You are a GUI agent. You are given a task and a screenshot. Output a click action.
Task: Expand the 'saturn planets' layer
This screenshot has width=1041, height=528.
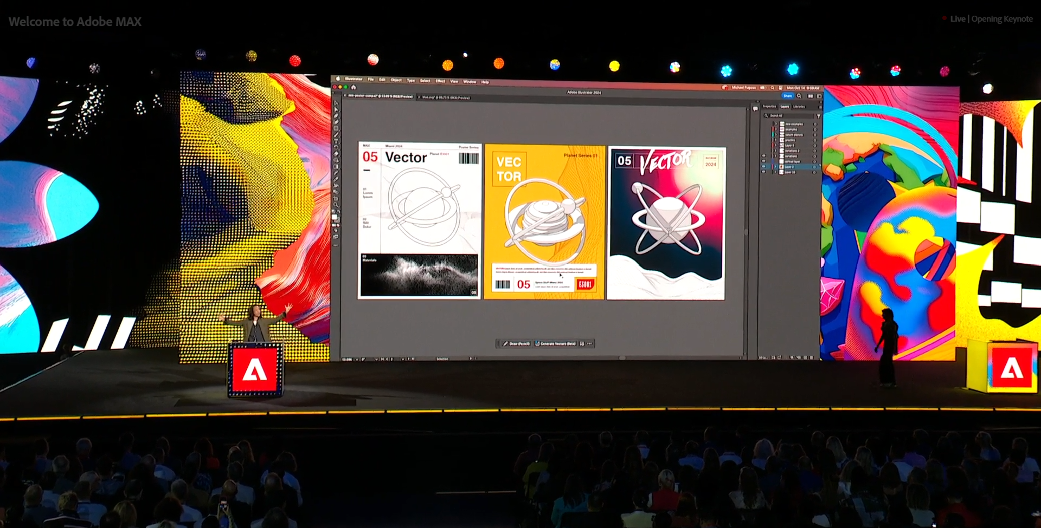click(776, 135)
